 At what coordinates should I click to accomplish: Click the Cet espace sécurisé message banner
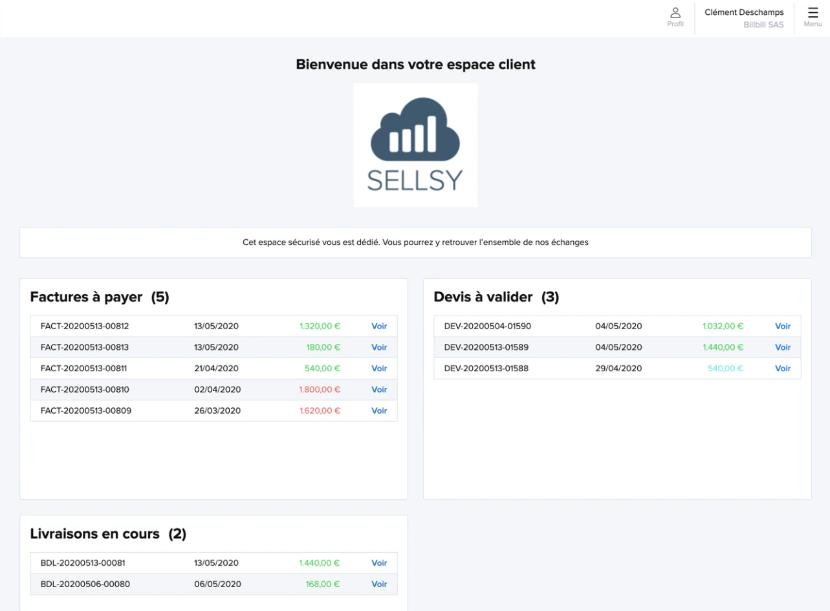[415, 242]
